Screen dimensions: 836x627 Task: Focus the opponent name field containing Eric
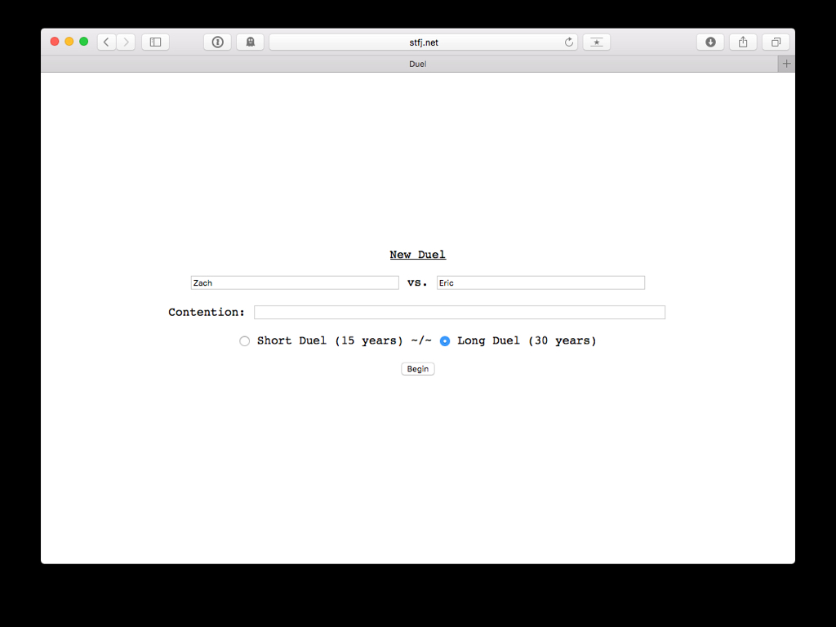click(540, 282)
